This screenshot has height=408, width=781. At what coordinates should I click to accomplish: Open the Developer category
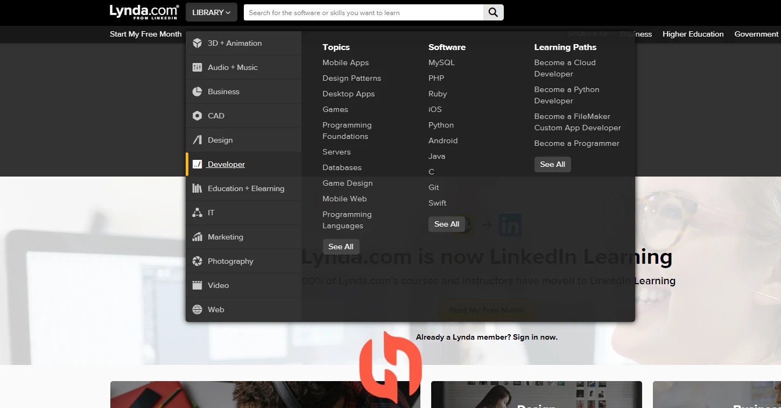243,164
